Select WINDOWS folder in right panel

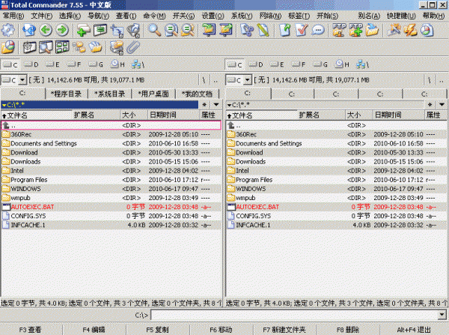coord(337,189)
